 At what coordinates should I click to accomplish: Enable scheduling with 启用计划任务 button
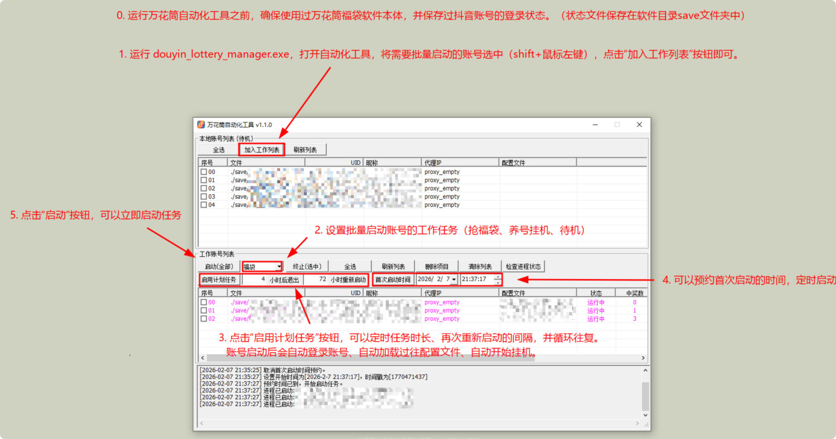219,279
